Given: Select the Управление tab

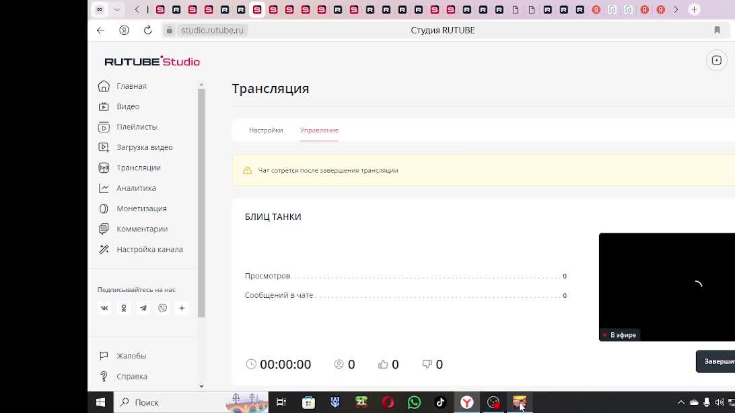Looking at the screenshot, I should [x=319, y=130].
